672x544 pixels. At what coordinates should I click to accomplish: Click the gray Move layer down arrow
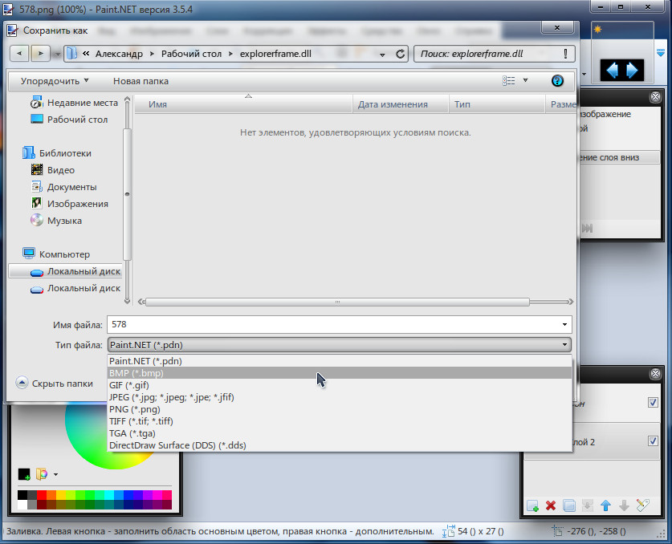(624, 505)
